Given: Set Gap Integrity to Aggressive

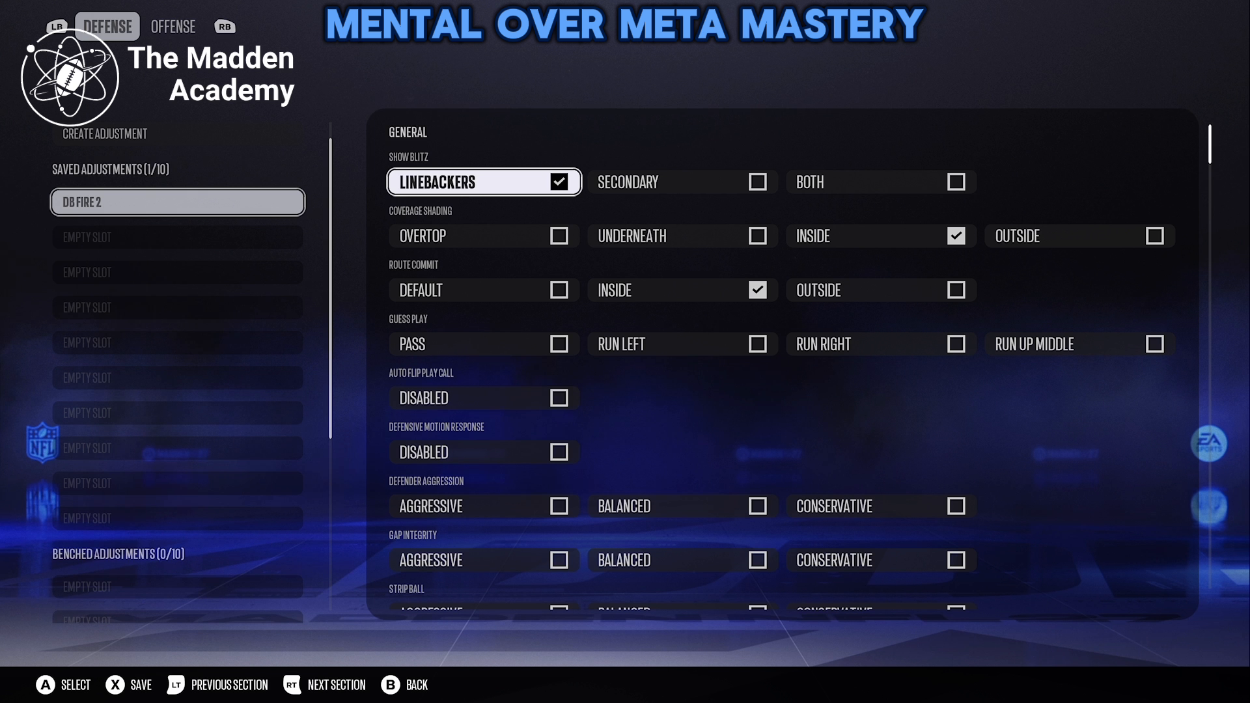Looking at the screenshot, I should (484, 560).
